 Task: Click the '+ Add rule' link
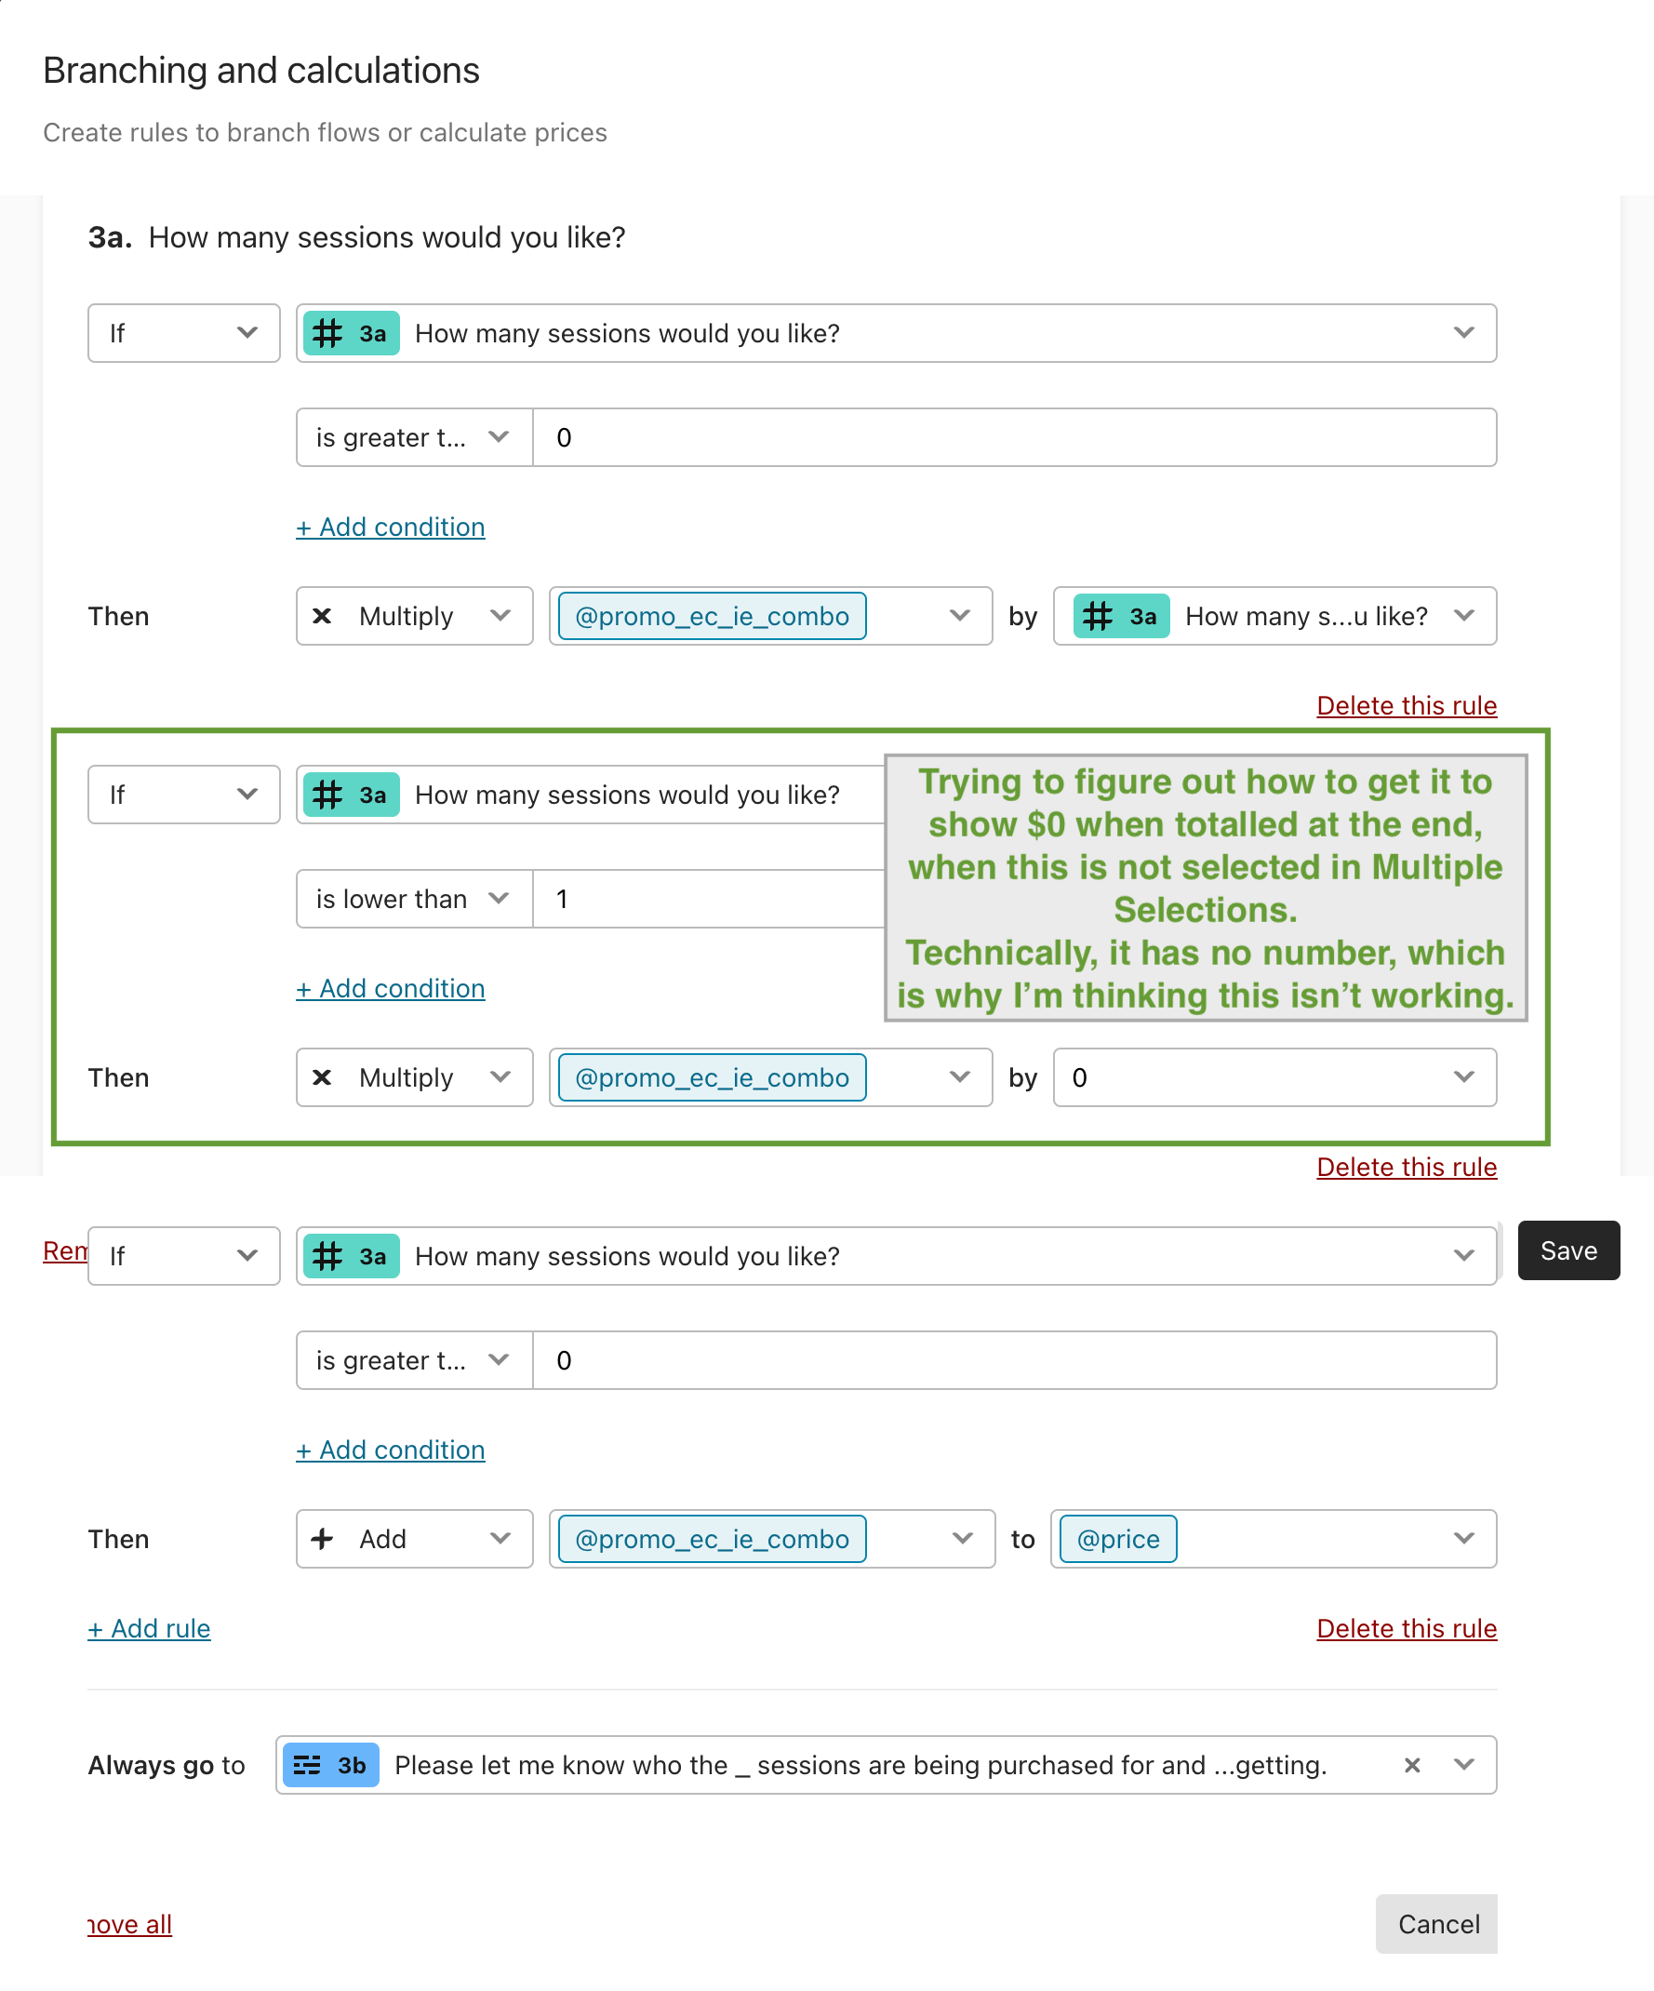pos(149,1629)
